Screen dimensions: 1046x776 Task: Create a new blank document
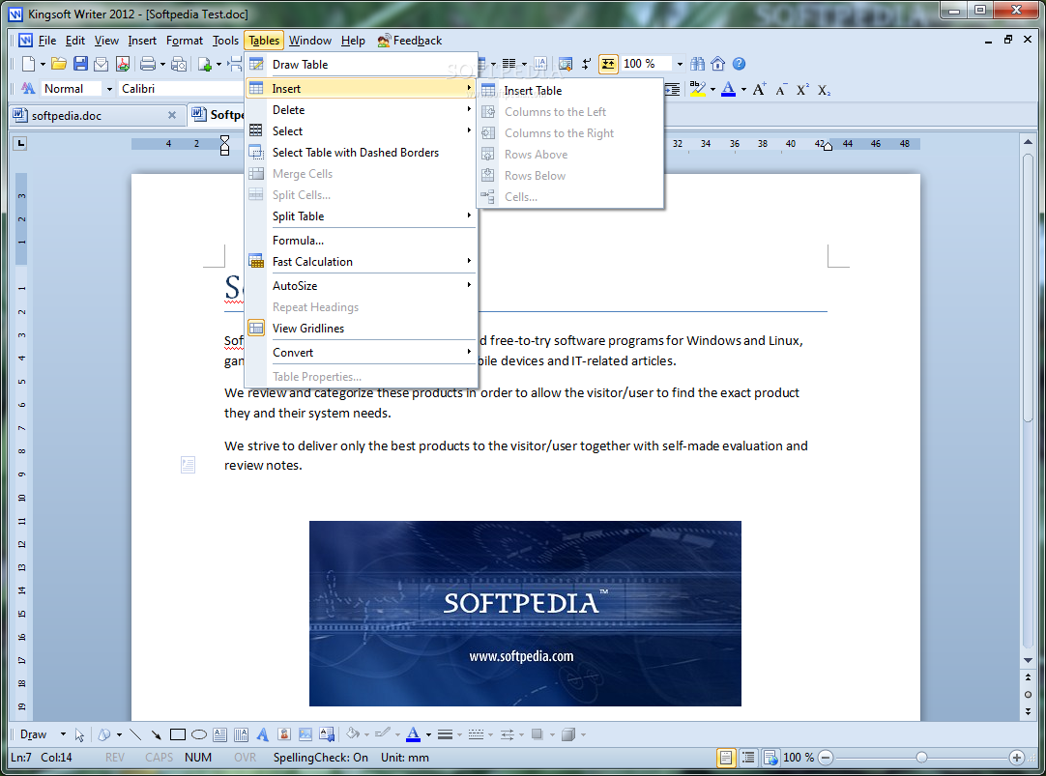click(x=28, y=64)
